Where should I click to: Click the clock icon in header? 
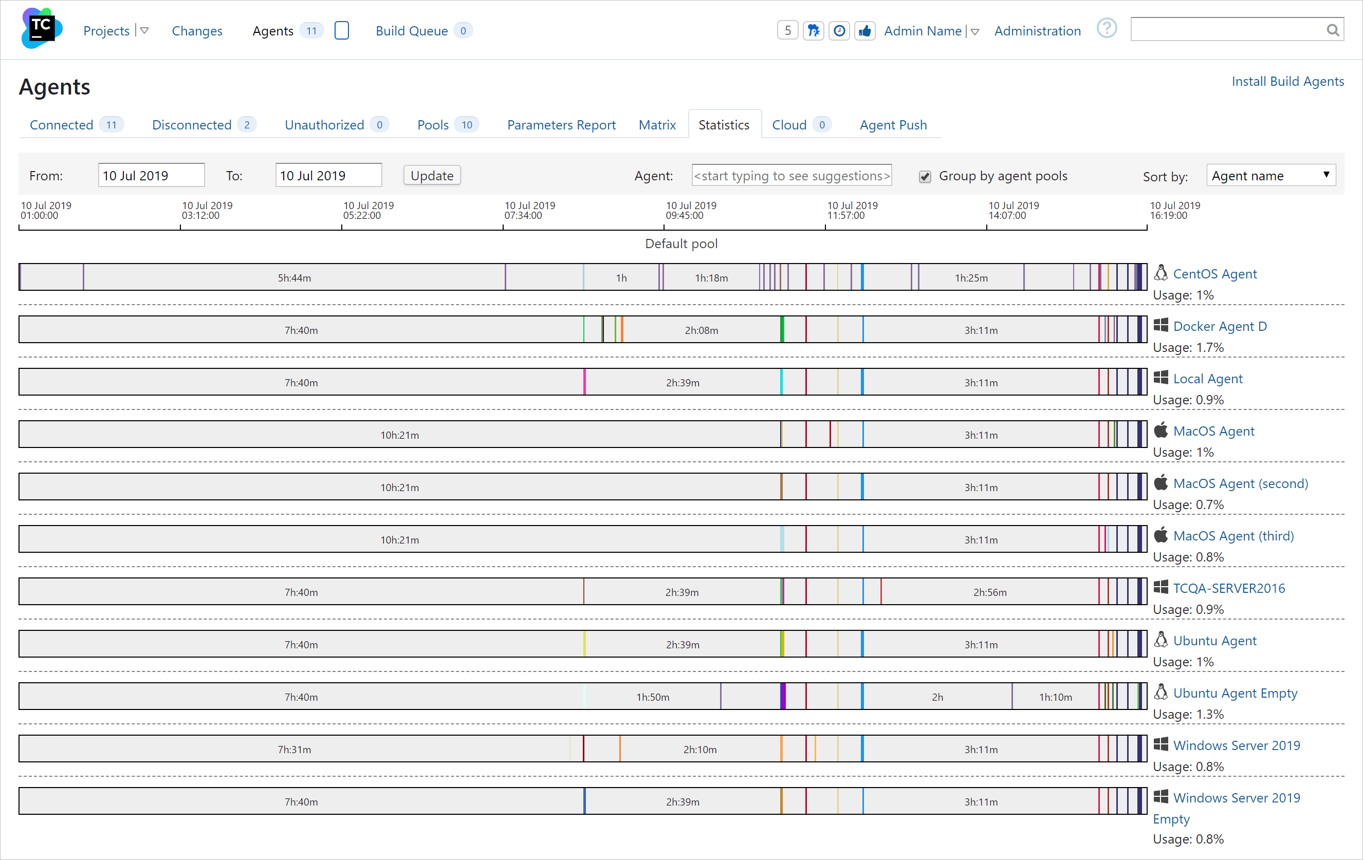coord(839,30)
